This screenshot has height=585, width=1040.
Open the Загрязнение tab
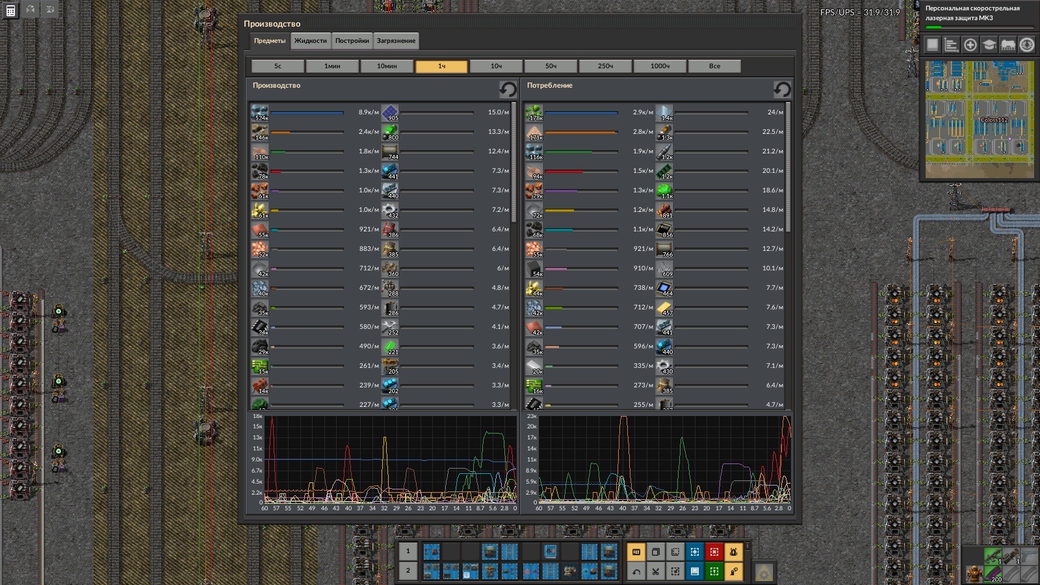pos(396,41)
